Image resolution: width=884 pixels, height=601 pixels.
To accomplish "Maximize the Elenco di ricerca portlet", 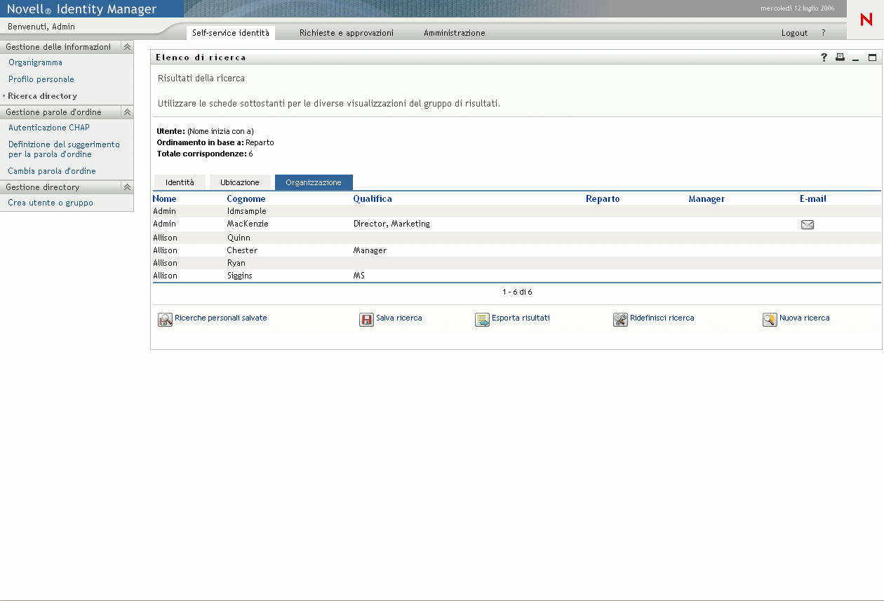I will [873, 58].
